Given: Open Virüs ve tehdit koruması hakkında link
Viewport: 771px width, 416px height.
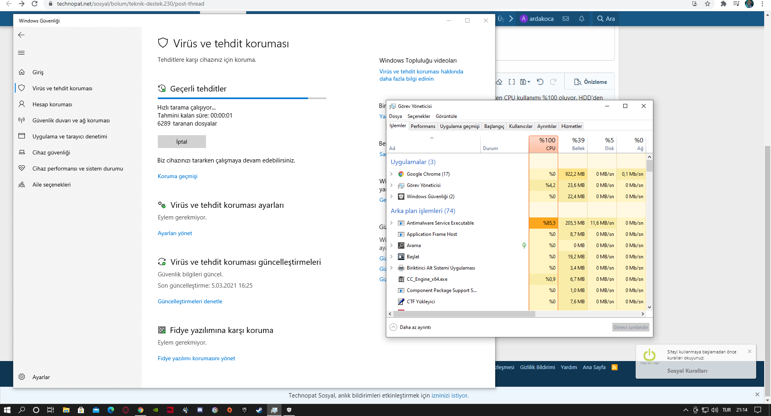Looking at the screenshot, I should pos(421,75).
